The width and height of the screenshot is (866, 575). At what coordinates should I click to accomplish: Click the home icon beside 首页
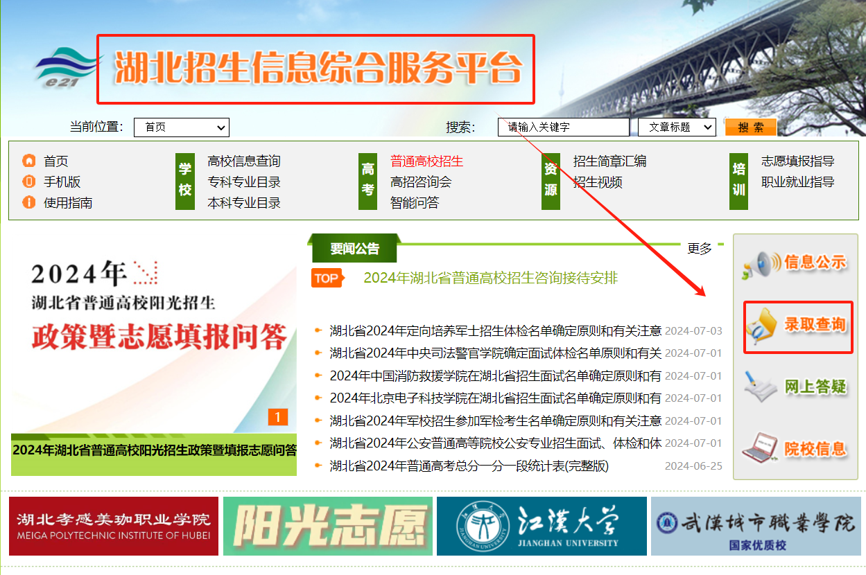click(28, 160)
